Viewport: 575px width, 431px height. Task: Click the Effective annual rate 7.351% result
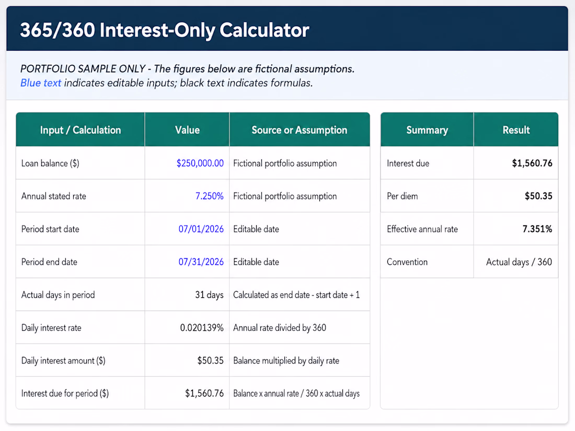coord(537,229)
